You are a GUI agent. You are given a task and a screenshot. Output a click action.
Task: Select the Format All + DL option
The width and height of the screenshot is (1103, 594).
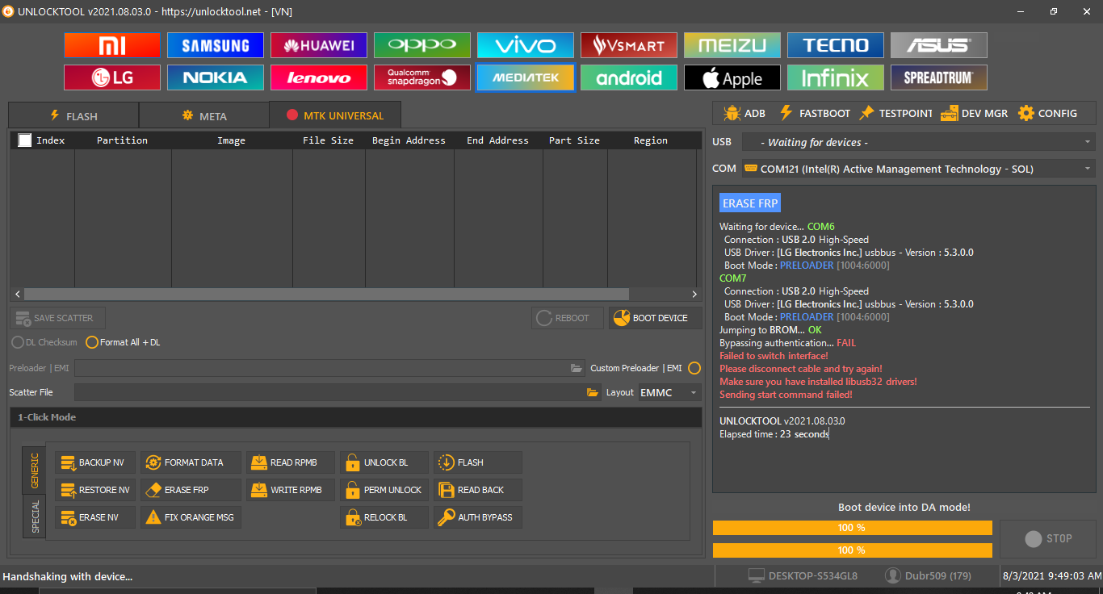(123, 342)
